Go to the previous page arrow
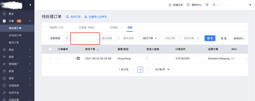The width and height of the screenshot is (255, 101). (x=133, y=70)
